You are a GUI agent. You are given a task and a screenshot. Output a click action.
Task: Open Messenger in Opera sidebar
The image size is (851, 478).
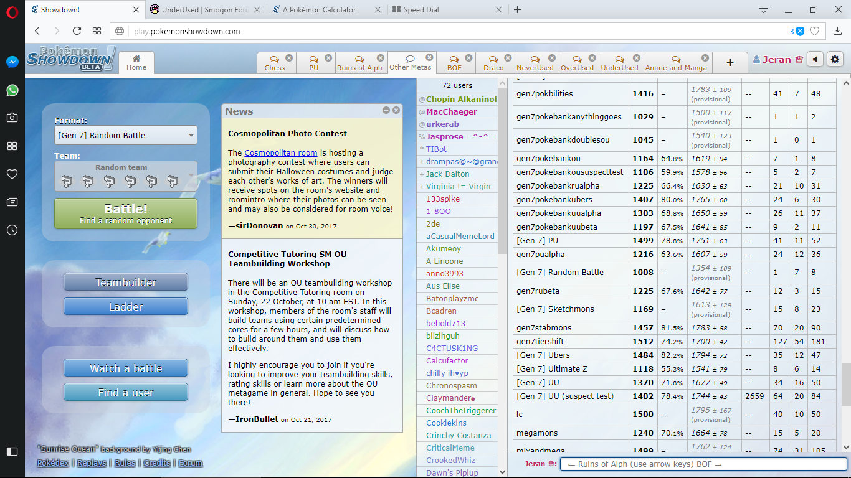click(12, 62)
